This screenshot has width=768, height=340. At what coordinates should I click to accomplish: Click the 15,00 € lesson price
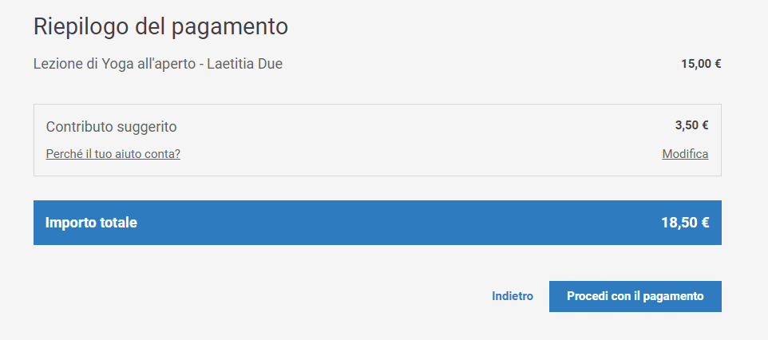(701, 64)
